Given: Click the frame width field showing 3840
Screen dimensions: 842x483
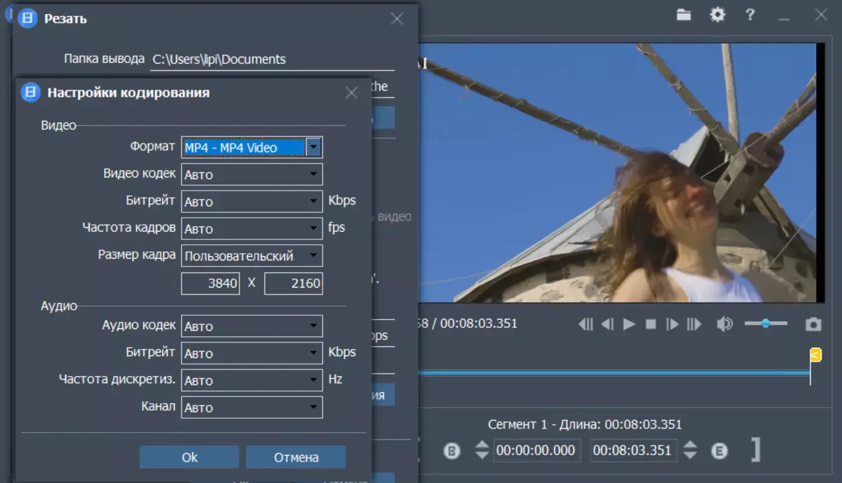Looking at the screenshot, I should [210, 283].
